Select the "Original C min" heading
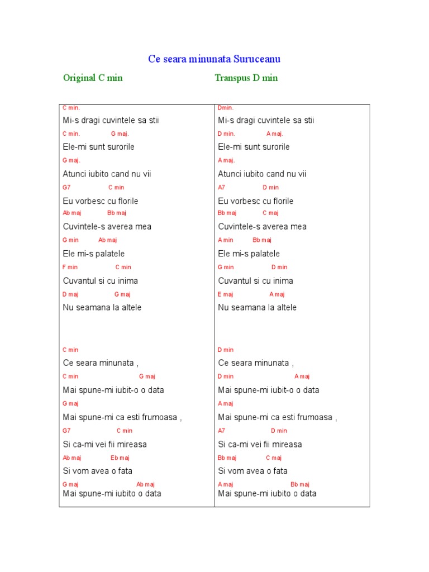This screenshot has width=429, height=572. (x=93, y=78)
